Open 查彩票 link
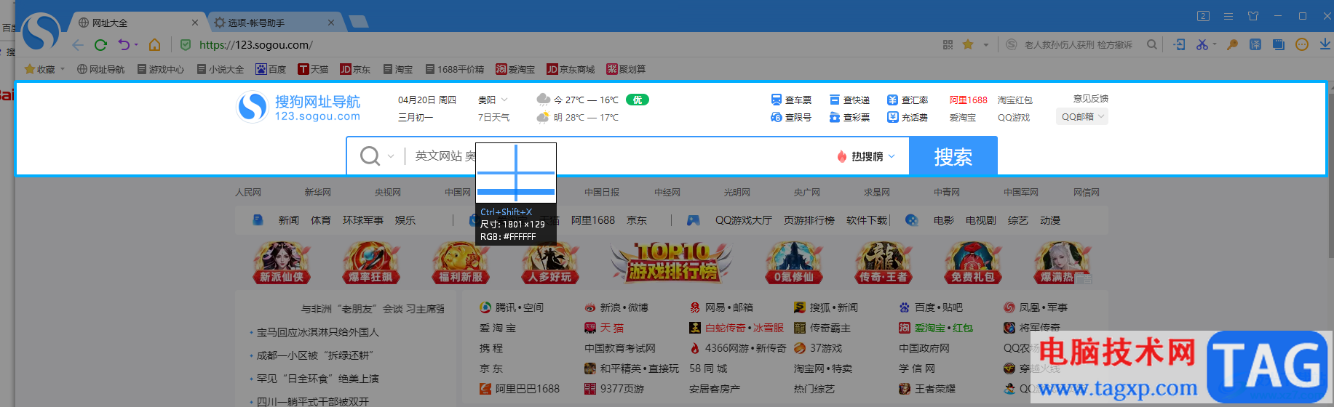Viewport: 1334px width, 407px height. [x=849, y=117]
